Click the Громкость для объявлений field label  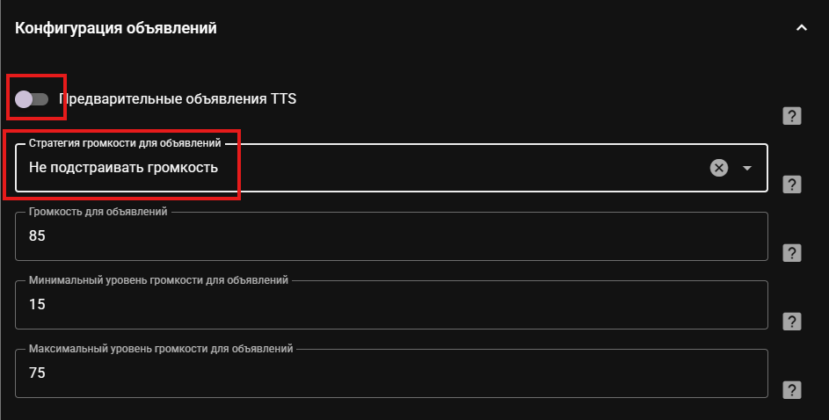point(98,212)
